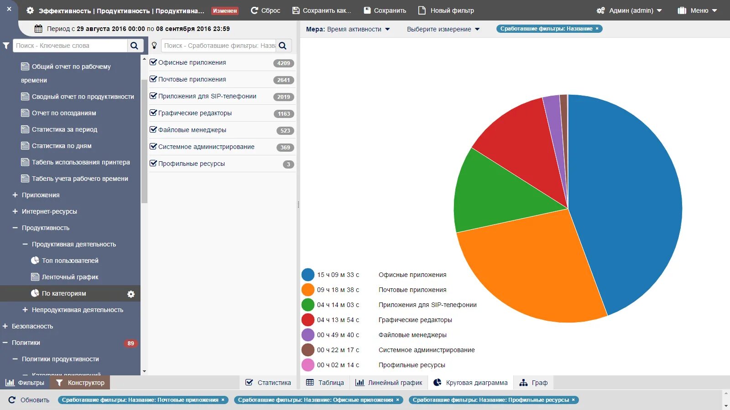The height and width of the screenshot is (410, 730).
Task: Uncheck Офисные приложения checkbox
Action: (x=153, y=62)
